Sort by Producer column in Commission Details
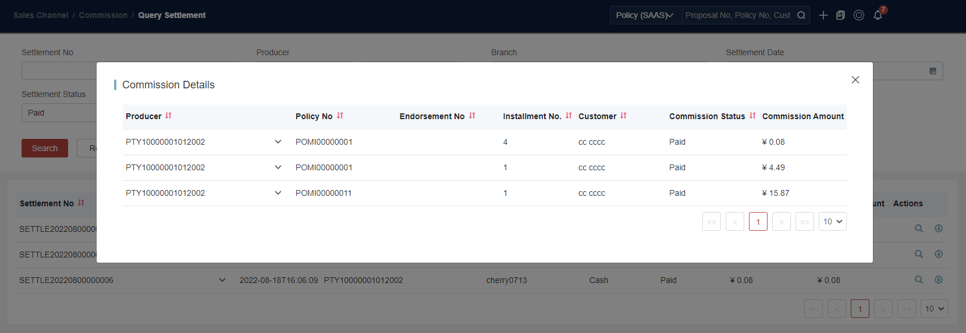The height and width of the screenshot is (333, 966). coord(168,116)
